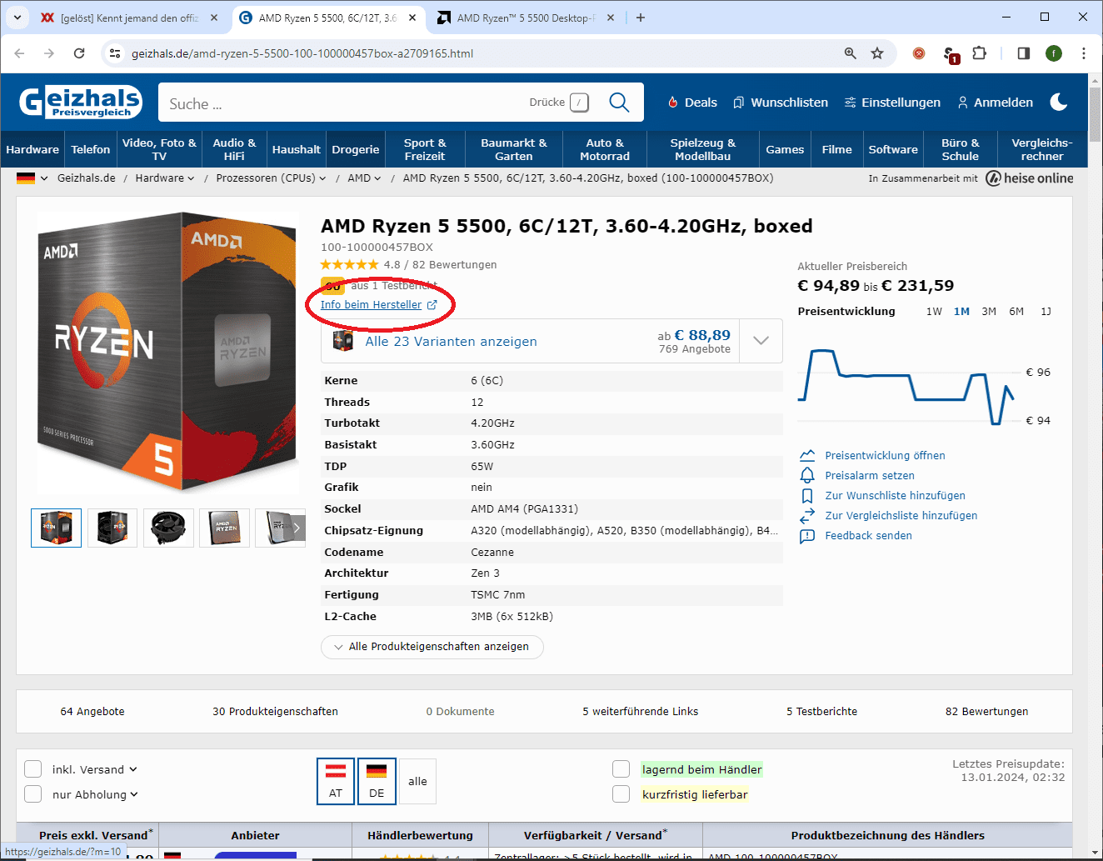Image resolution: width=1103 pixels, height=861 pixels.
Task: Click Zur Vergleichsliste hinzufügen arrows icon
Action: pos(807,516)
